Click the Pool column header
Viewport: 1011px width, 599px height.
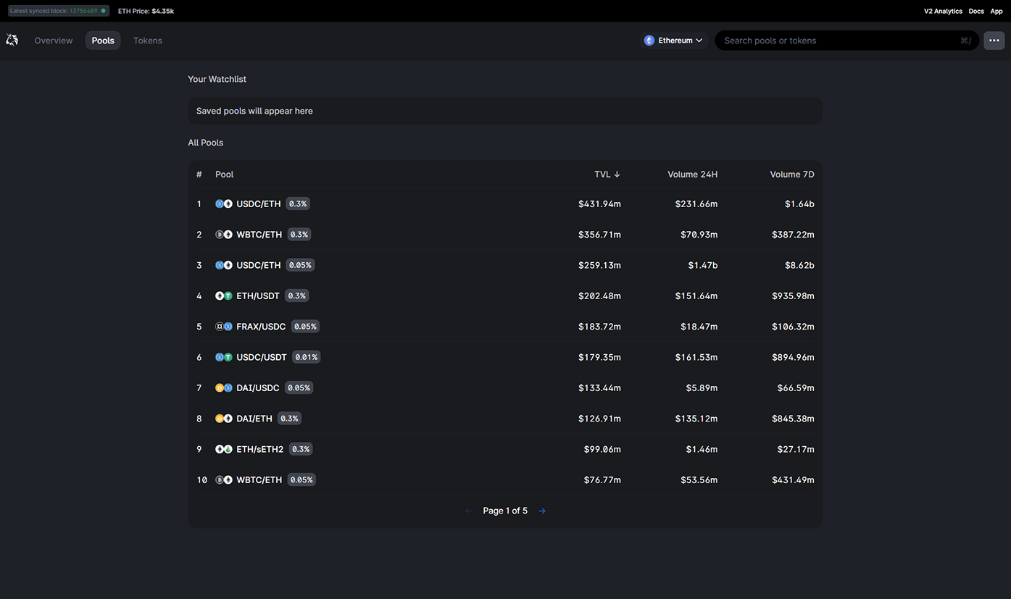coord(225,175)
